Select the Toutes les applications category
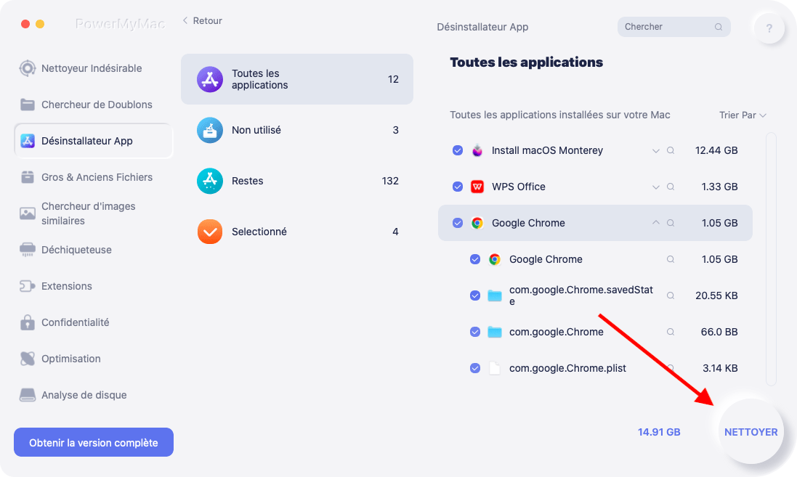 (x=297, y=79)
